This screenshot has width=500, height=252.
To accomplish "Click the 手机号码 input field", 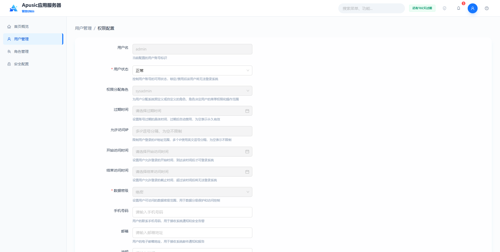I will pyautogui.click(x=192, y=212).
